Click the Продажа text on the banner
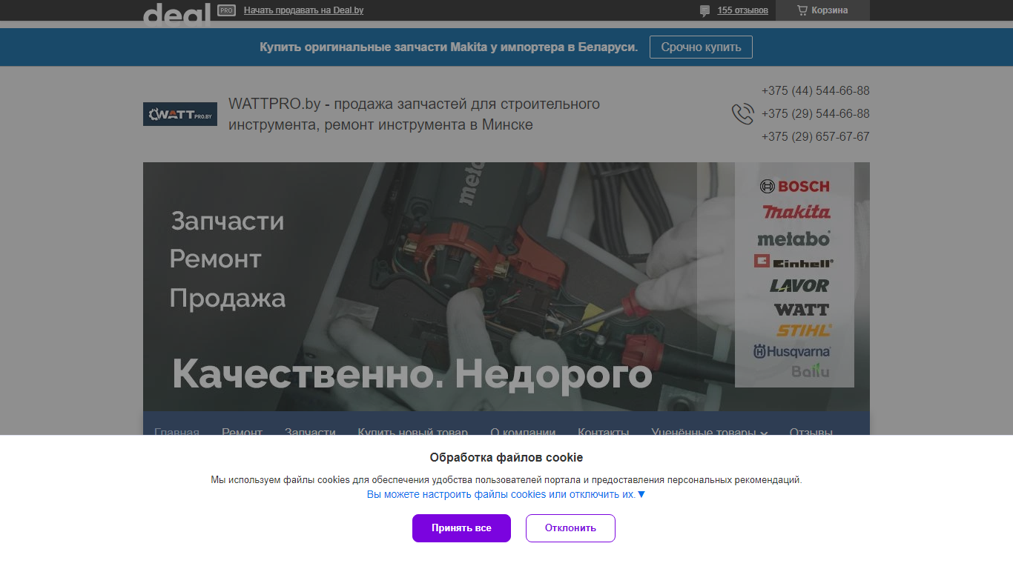The image size is (1013, 569). click(x=228, y=298)
